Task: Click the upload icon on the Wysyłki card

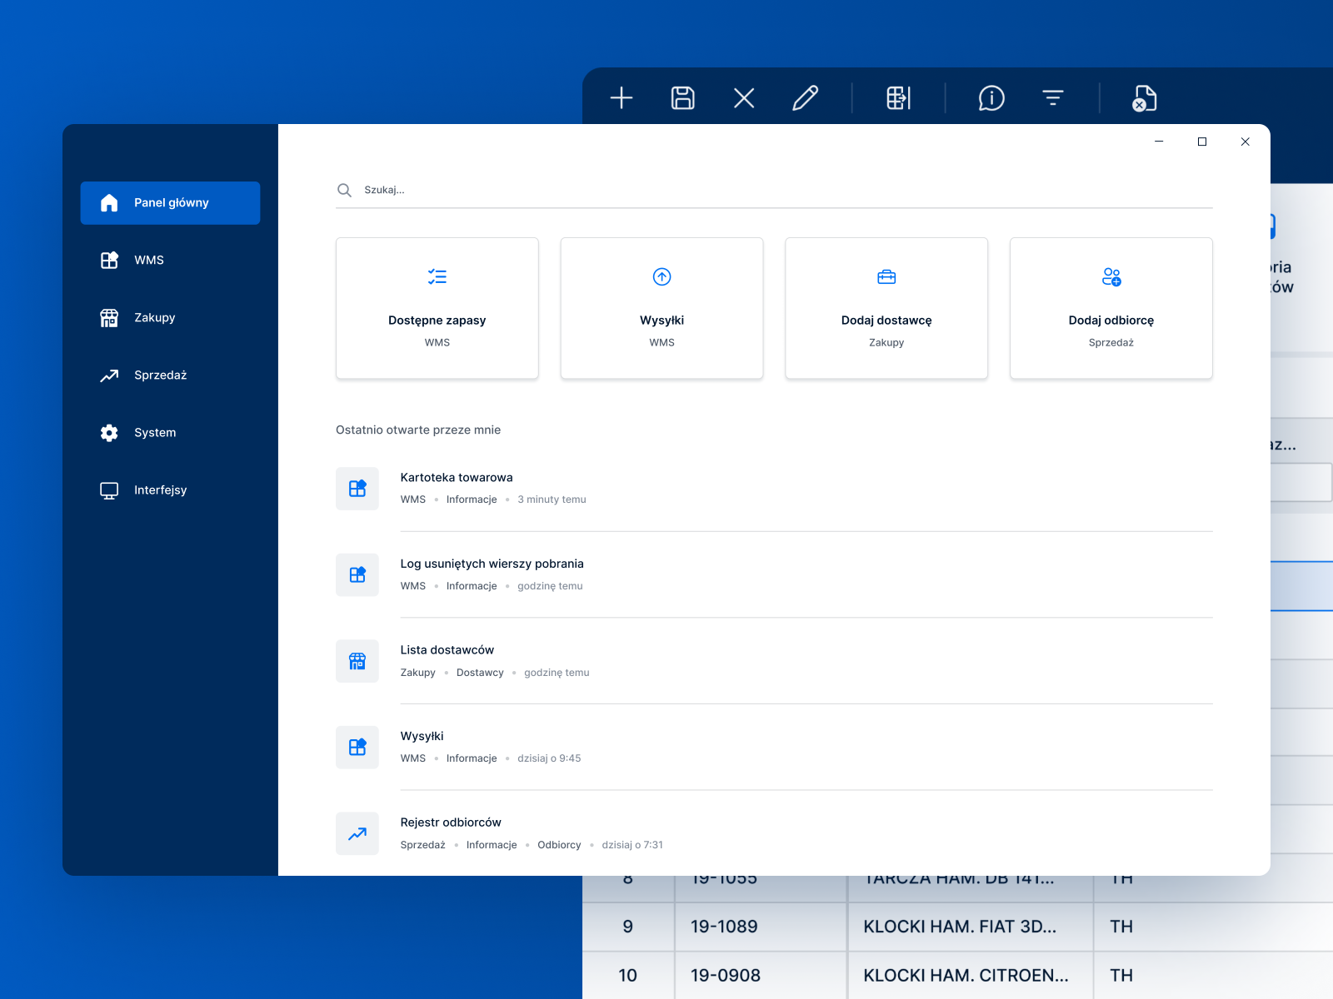Action: (662, 276)
